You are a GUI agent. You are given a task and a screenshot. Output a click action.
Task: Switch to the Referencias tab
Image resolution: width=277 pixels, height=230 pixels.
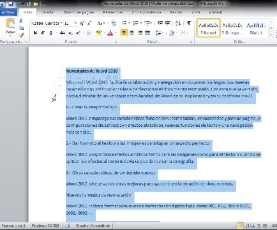pyautogui.click(x=113, y=12)
